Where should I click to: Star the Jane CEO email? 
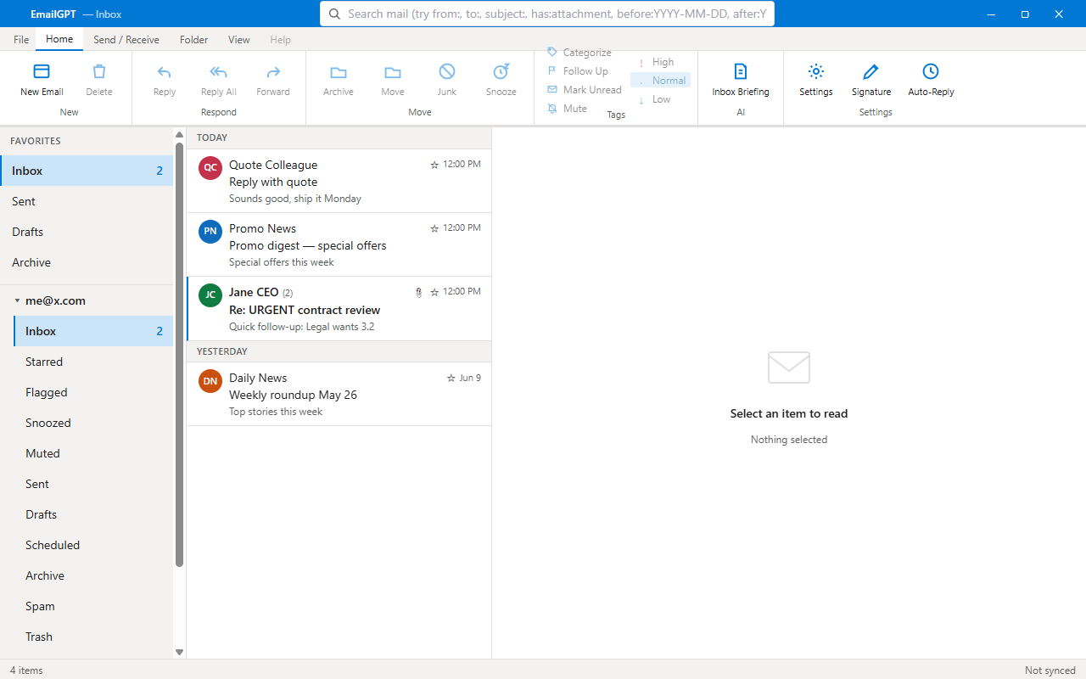pyautogui.click(x=435, y=292)
